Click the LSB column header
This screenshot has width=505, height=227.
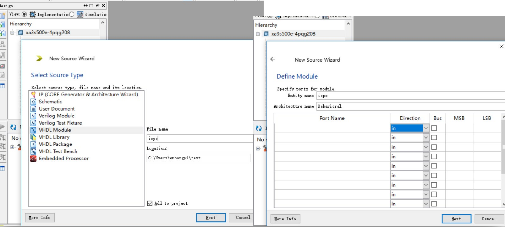pos(487,118)
